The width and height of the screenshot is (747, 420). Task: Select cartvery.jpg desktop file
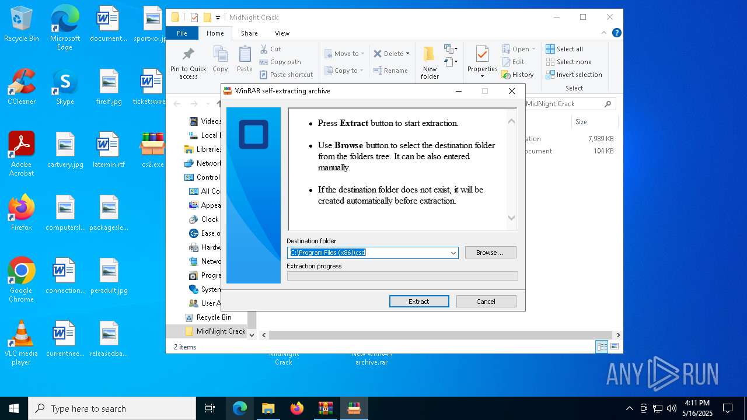(65, 150)
